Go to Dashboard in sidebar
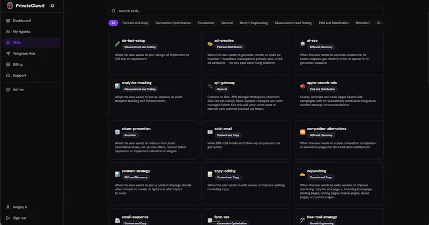This screenshot has width=429, height=225. point(32,20)
